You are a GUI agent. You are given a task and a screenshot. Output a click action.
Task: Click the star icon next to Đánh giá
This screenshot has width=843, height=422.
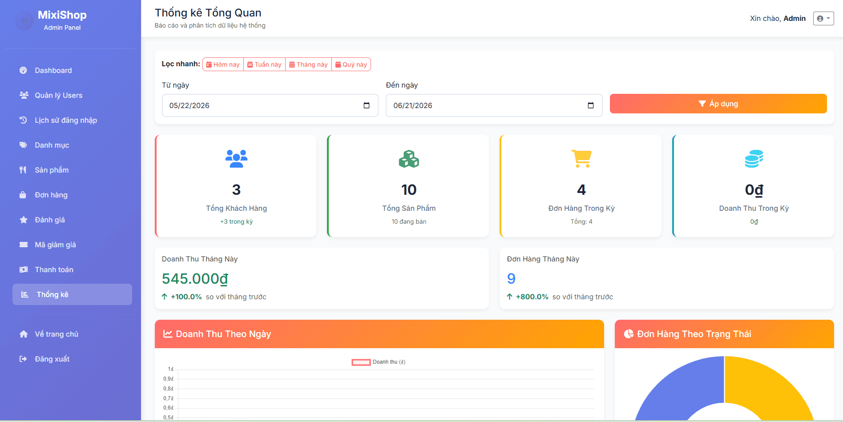point(24,220)
